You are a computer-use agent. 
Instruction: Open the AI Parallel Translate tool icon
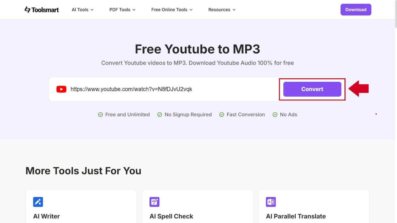271,202
